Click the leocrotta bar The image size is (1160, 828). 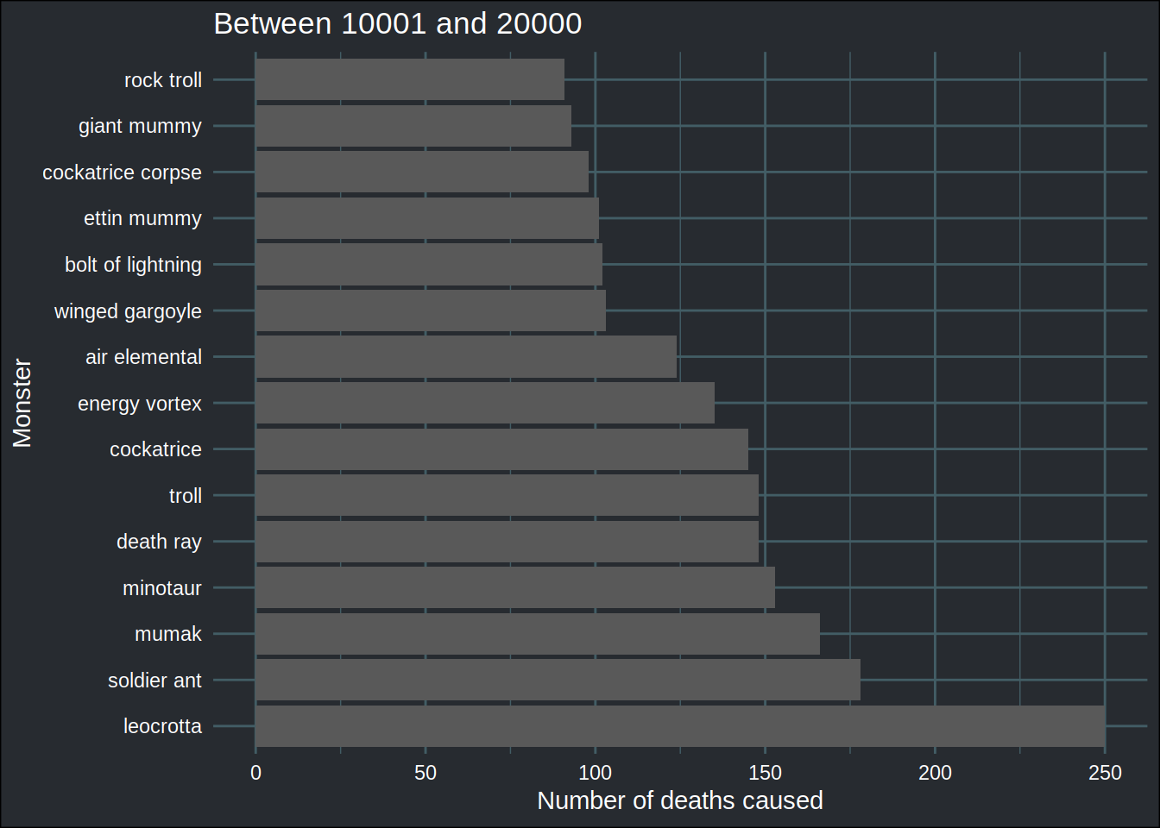tap(680, 726)
